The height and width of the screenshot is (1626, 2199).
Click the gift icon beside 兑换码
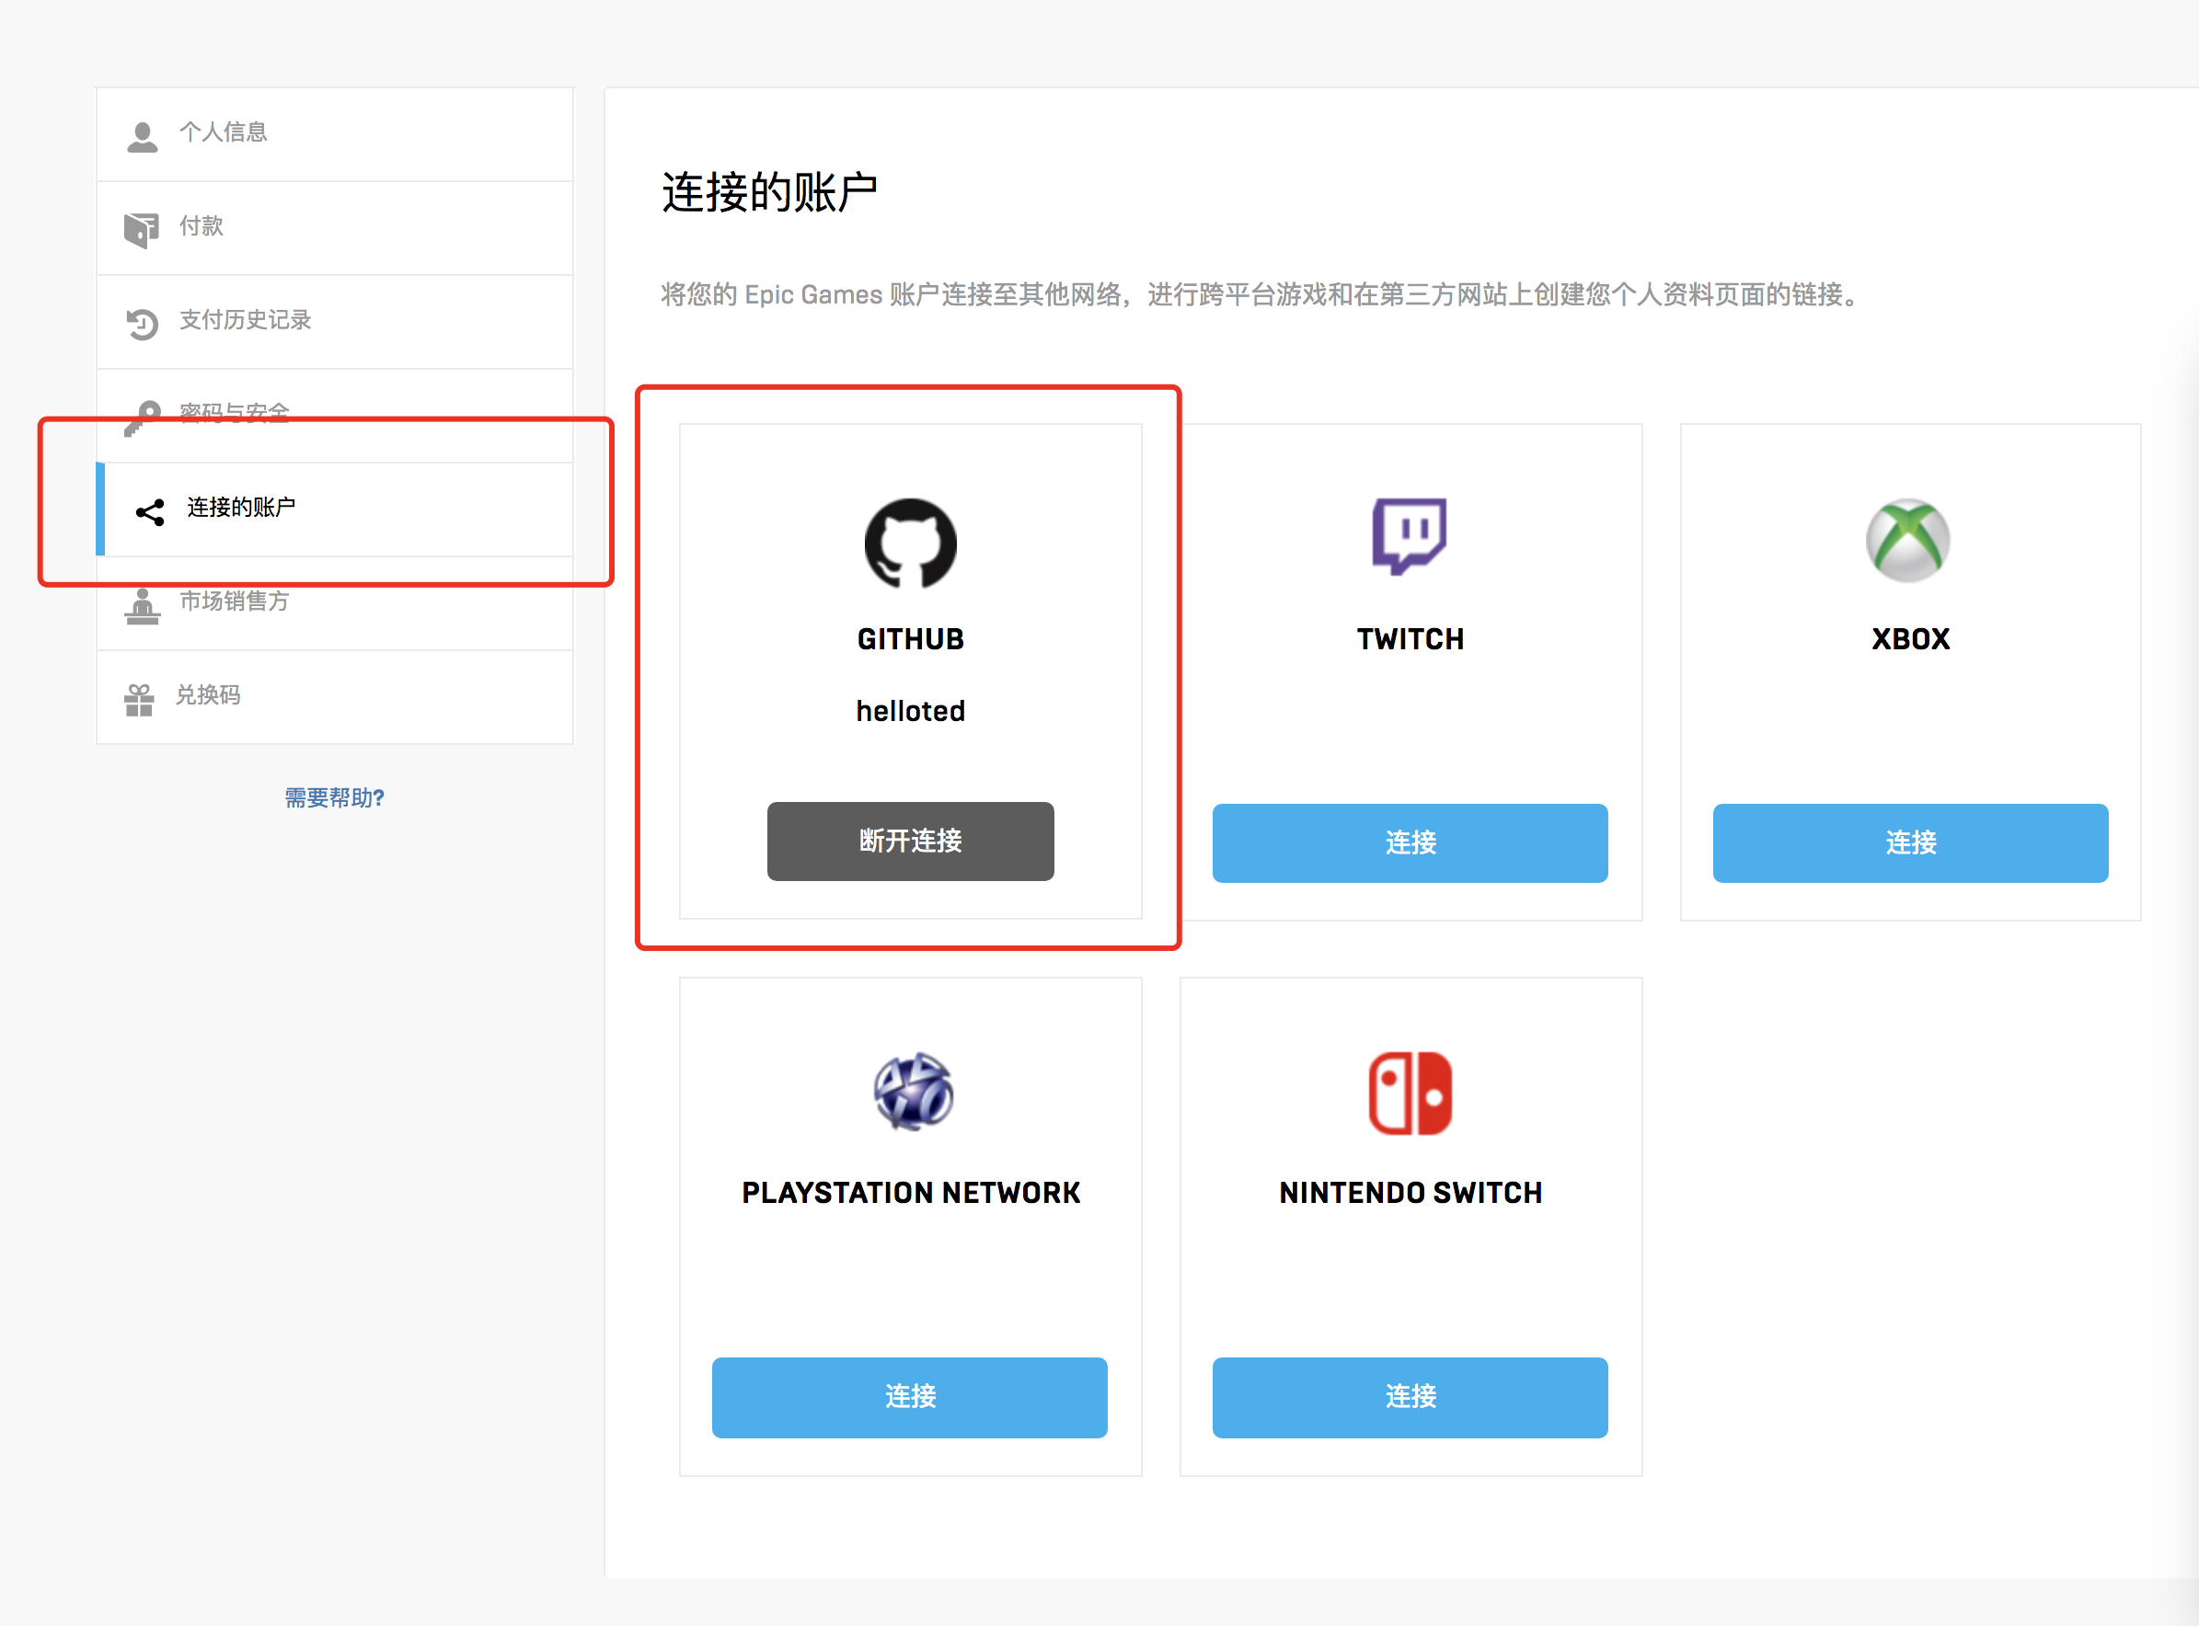coord(139,700)
